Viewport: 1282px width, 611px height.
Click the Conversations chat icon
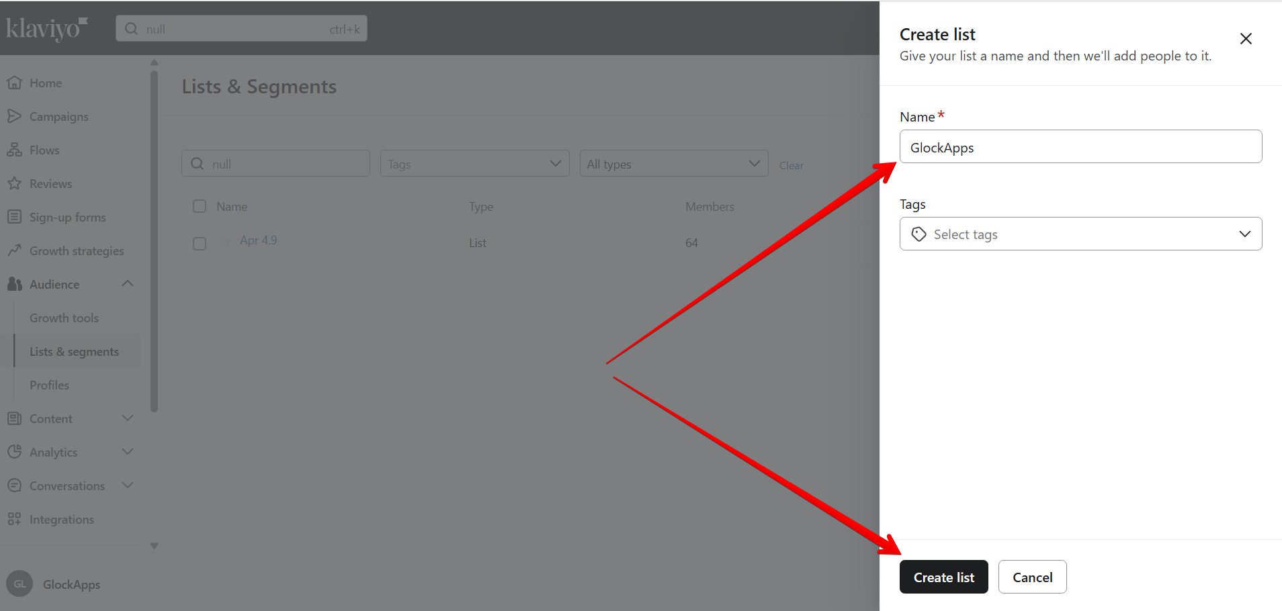[x=14, y=485]
